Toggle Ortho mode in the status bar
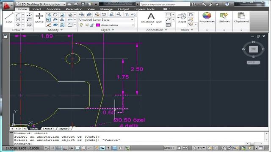The width and height of the screenshot is (271, 152). pyautogui.click(x=65, y=148)
